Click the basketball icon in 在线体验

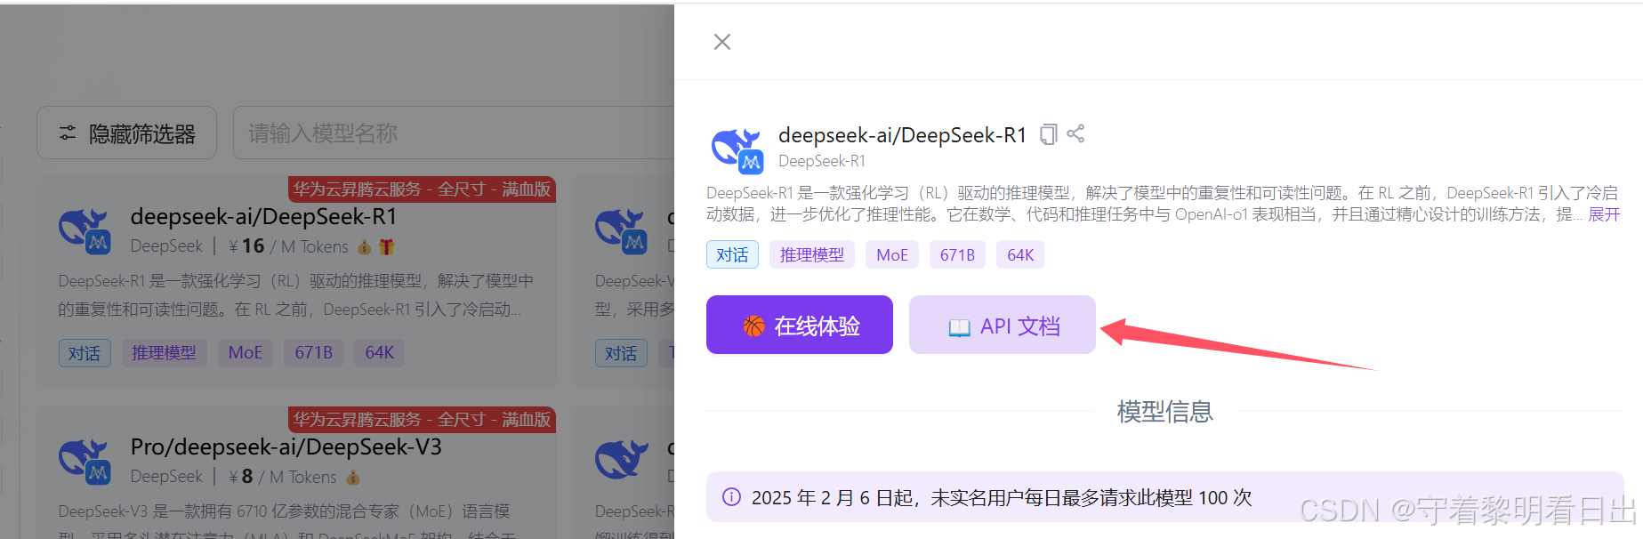[x=754, y=326]
